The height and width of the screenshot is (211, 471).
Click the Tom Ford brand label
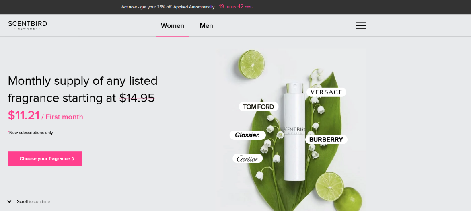pos(258,107)
